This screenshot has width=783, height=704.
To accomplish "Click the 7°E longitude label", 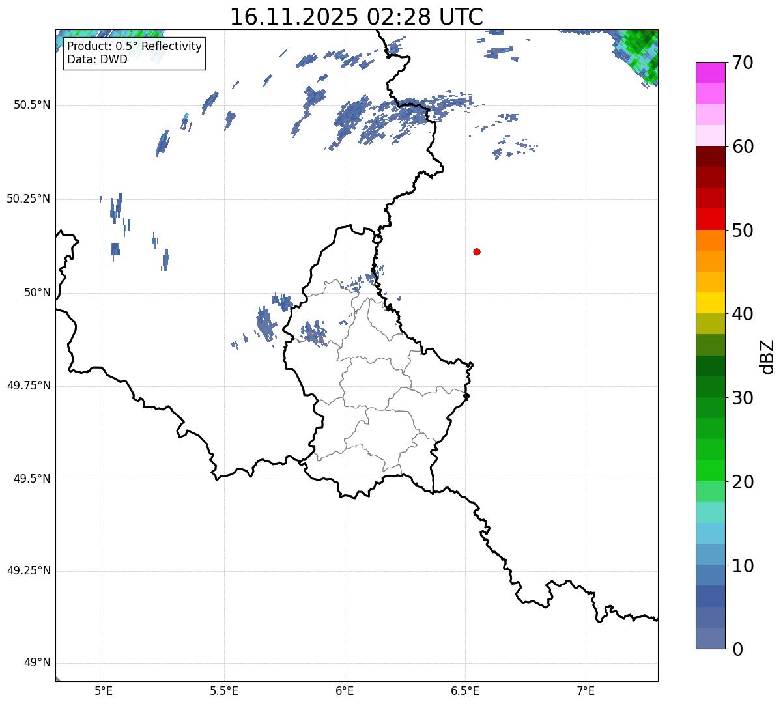I will [x=586, y=690].
